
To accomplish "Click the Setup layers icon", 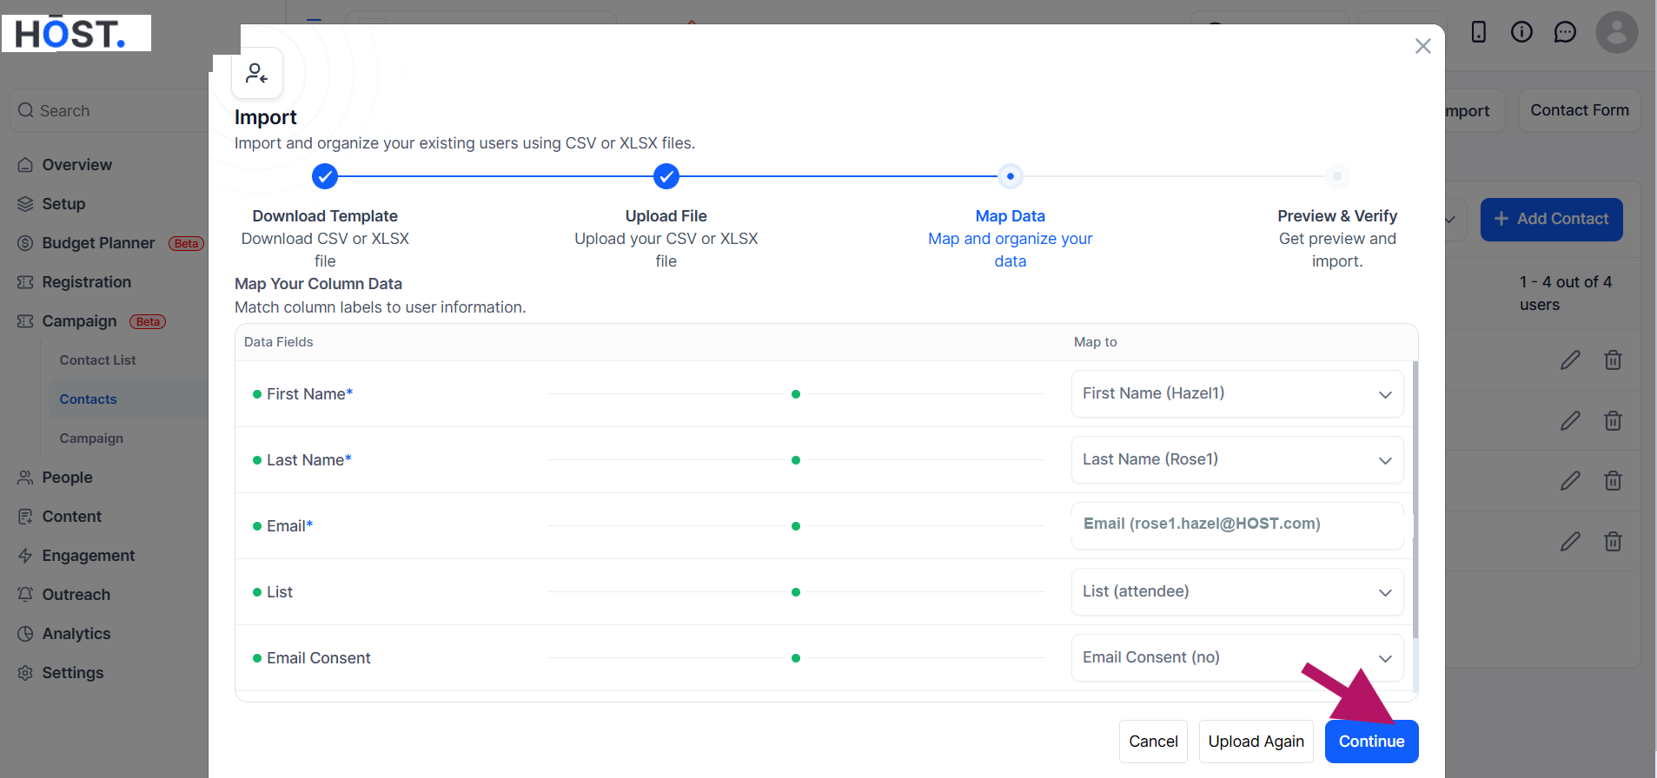I will tap(25, 204).
